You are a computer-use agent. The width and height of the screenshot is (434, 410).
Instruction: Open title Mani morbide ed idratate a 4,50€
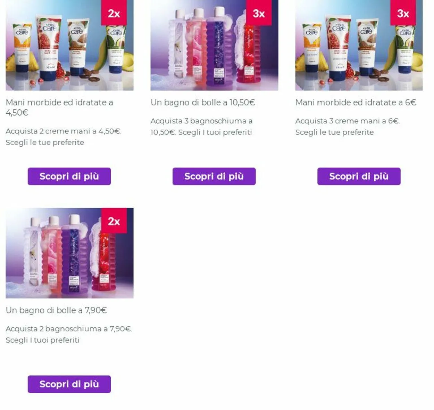pos(59,107)
